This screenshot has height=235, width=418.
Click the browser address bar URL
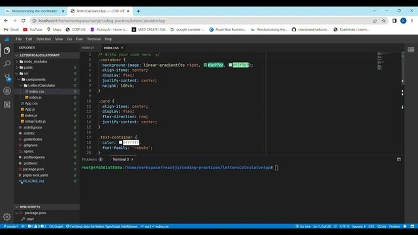coord(102,21)
